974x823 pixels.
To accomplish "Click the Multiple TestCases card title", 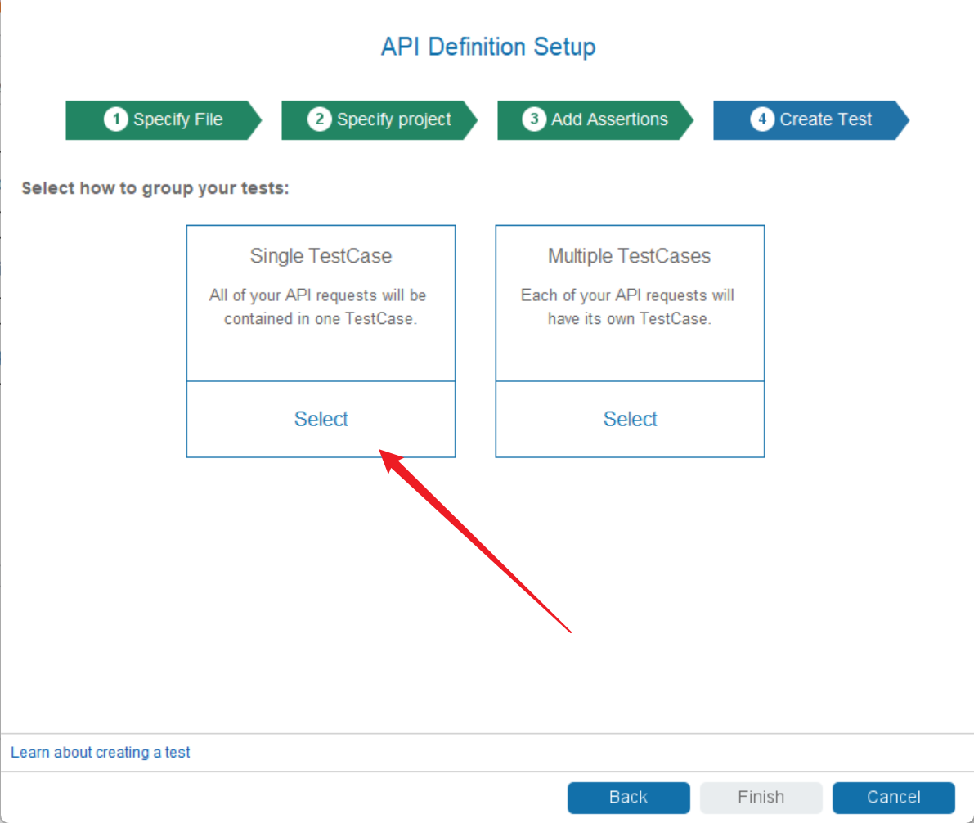I will coord(629,256).
